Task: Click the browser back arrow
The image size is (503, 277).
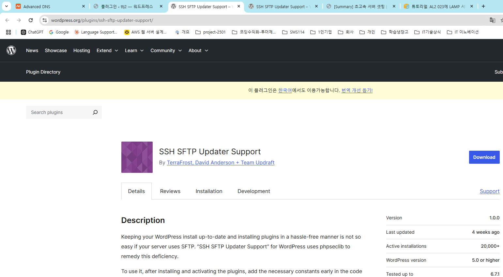Action: 7,20
